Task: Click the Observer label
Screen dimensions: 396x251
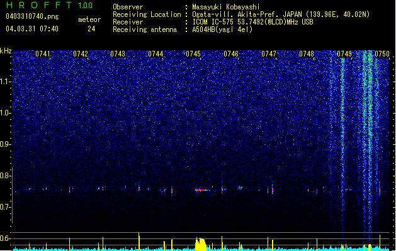Action: tap(128, 7)
